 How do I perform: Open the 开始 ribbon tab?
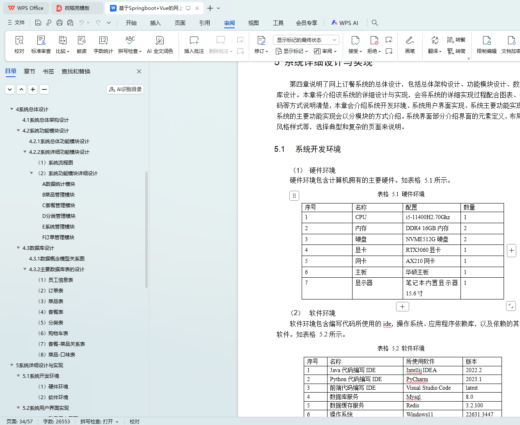(x=131, y=23)
